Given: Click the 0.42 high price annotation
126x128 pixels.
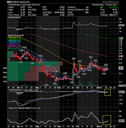Looking at the screenshot, I should tap(106, 65).
